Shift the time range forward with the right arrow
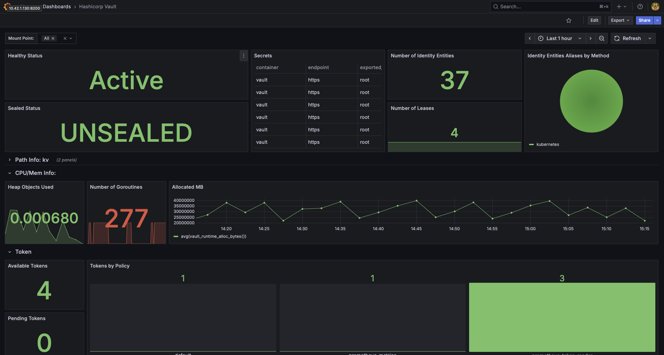664x355 pixels. pos(591,38)
